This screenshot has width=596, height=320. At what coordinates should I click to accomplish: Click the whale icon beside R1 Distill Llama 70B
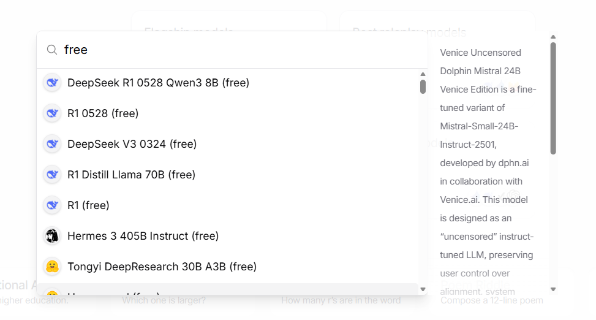point(52,175)
